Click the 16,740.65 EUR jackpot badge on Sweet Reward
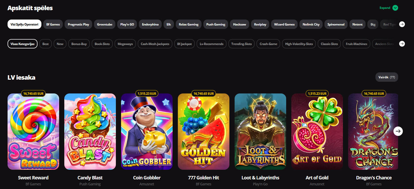Image resolution: width=414 pixels, height=189 pixels. click(33, 93)
